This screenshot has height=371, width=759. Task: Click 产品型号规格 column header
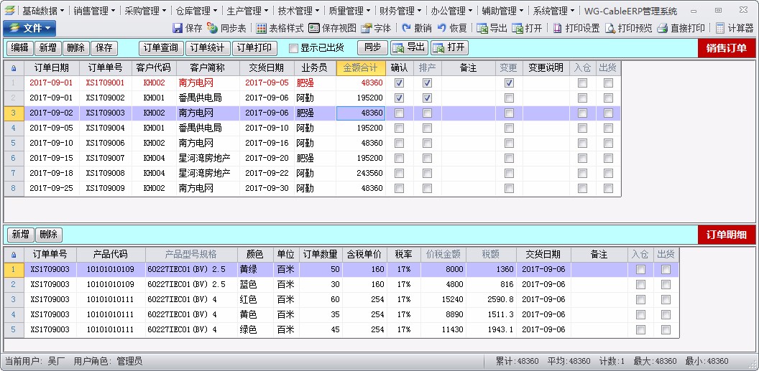[x=191, y=255]
